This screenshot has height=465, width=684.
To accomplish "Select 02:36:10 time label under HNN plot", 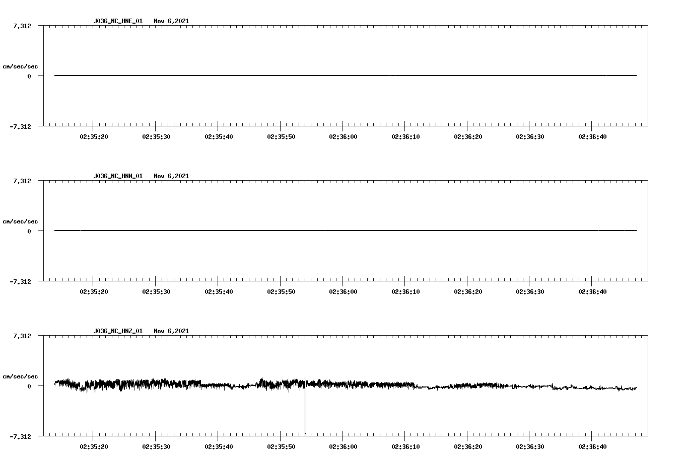I will (405, 291).
